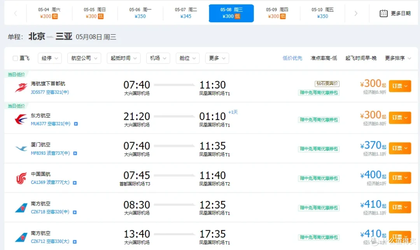Open flight CZ6718 空客320 details link
The image size is (420, 250).
(50, 212)
